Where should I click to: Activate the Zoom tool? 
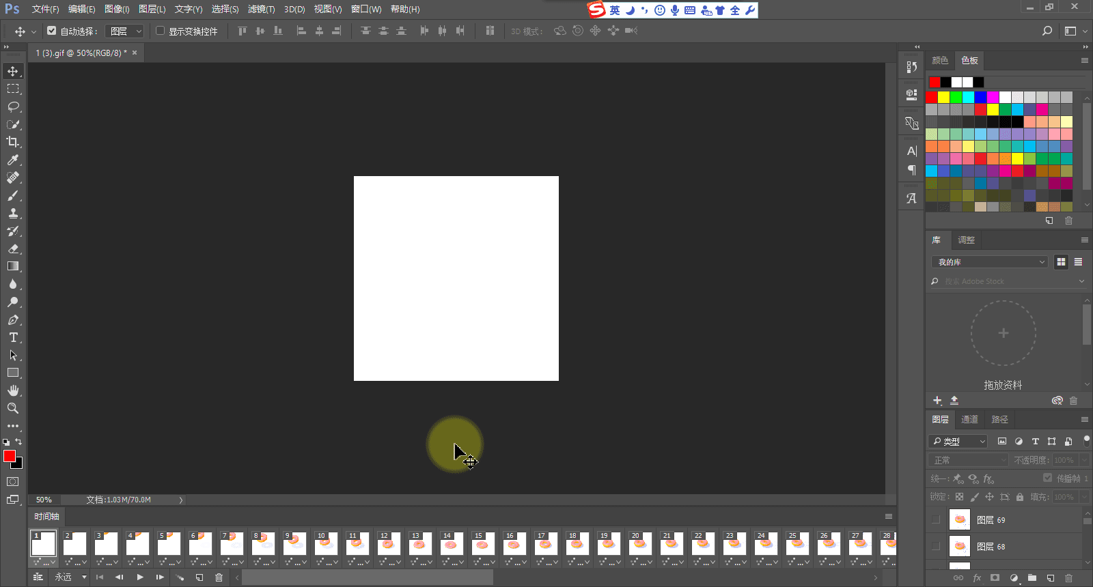pyautogui.click(x=13, y=408)
